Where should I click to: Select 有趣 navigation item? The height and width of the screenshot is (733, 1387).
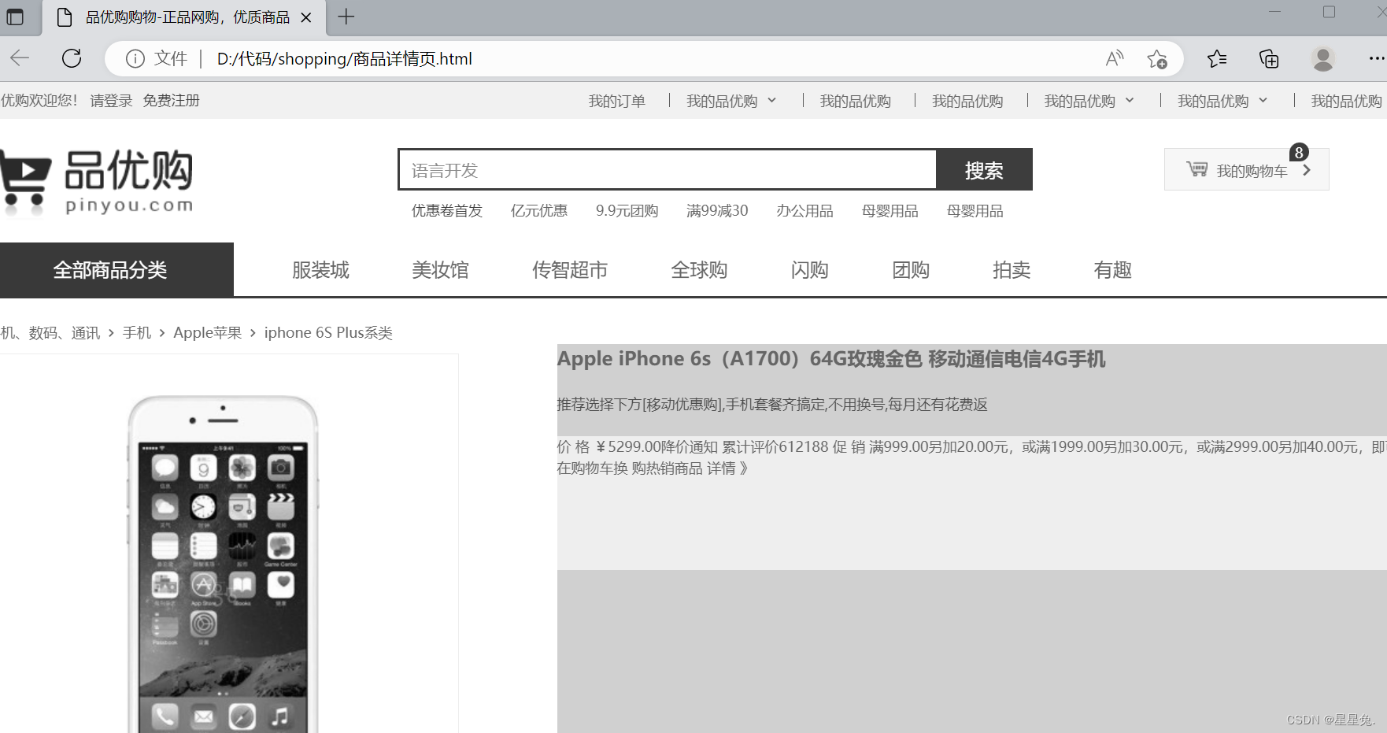point(1112,270)
